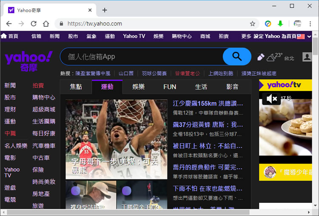Screen dimensions: 319x216
Task: Open 信箱 in the top navigation
Action: [x=37, y=36]
